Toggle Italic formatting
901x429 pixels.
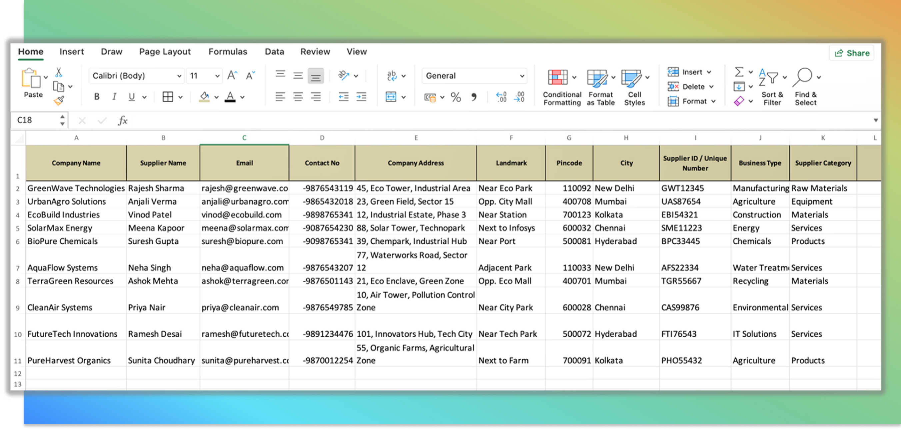tap(114, 97)
